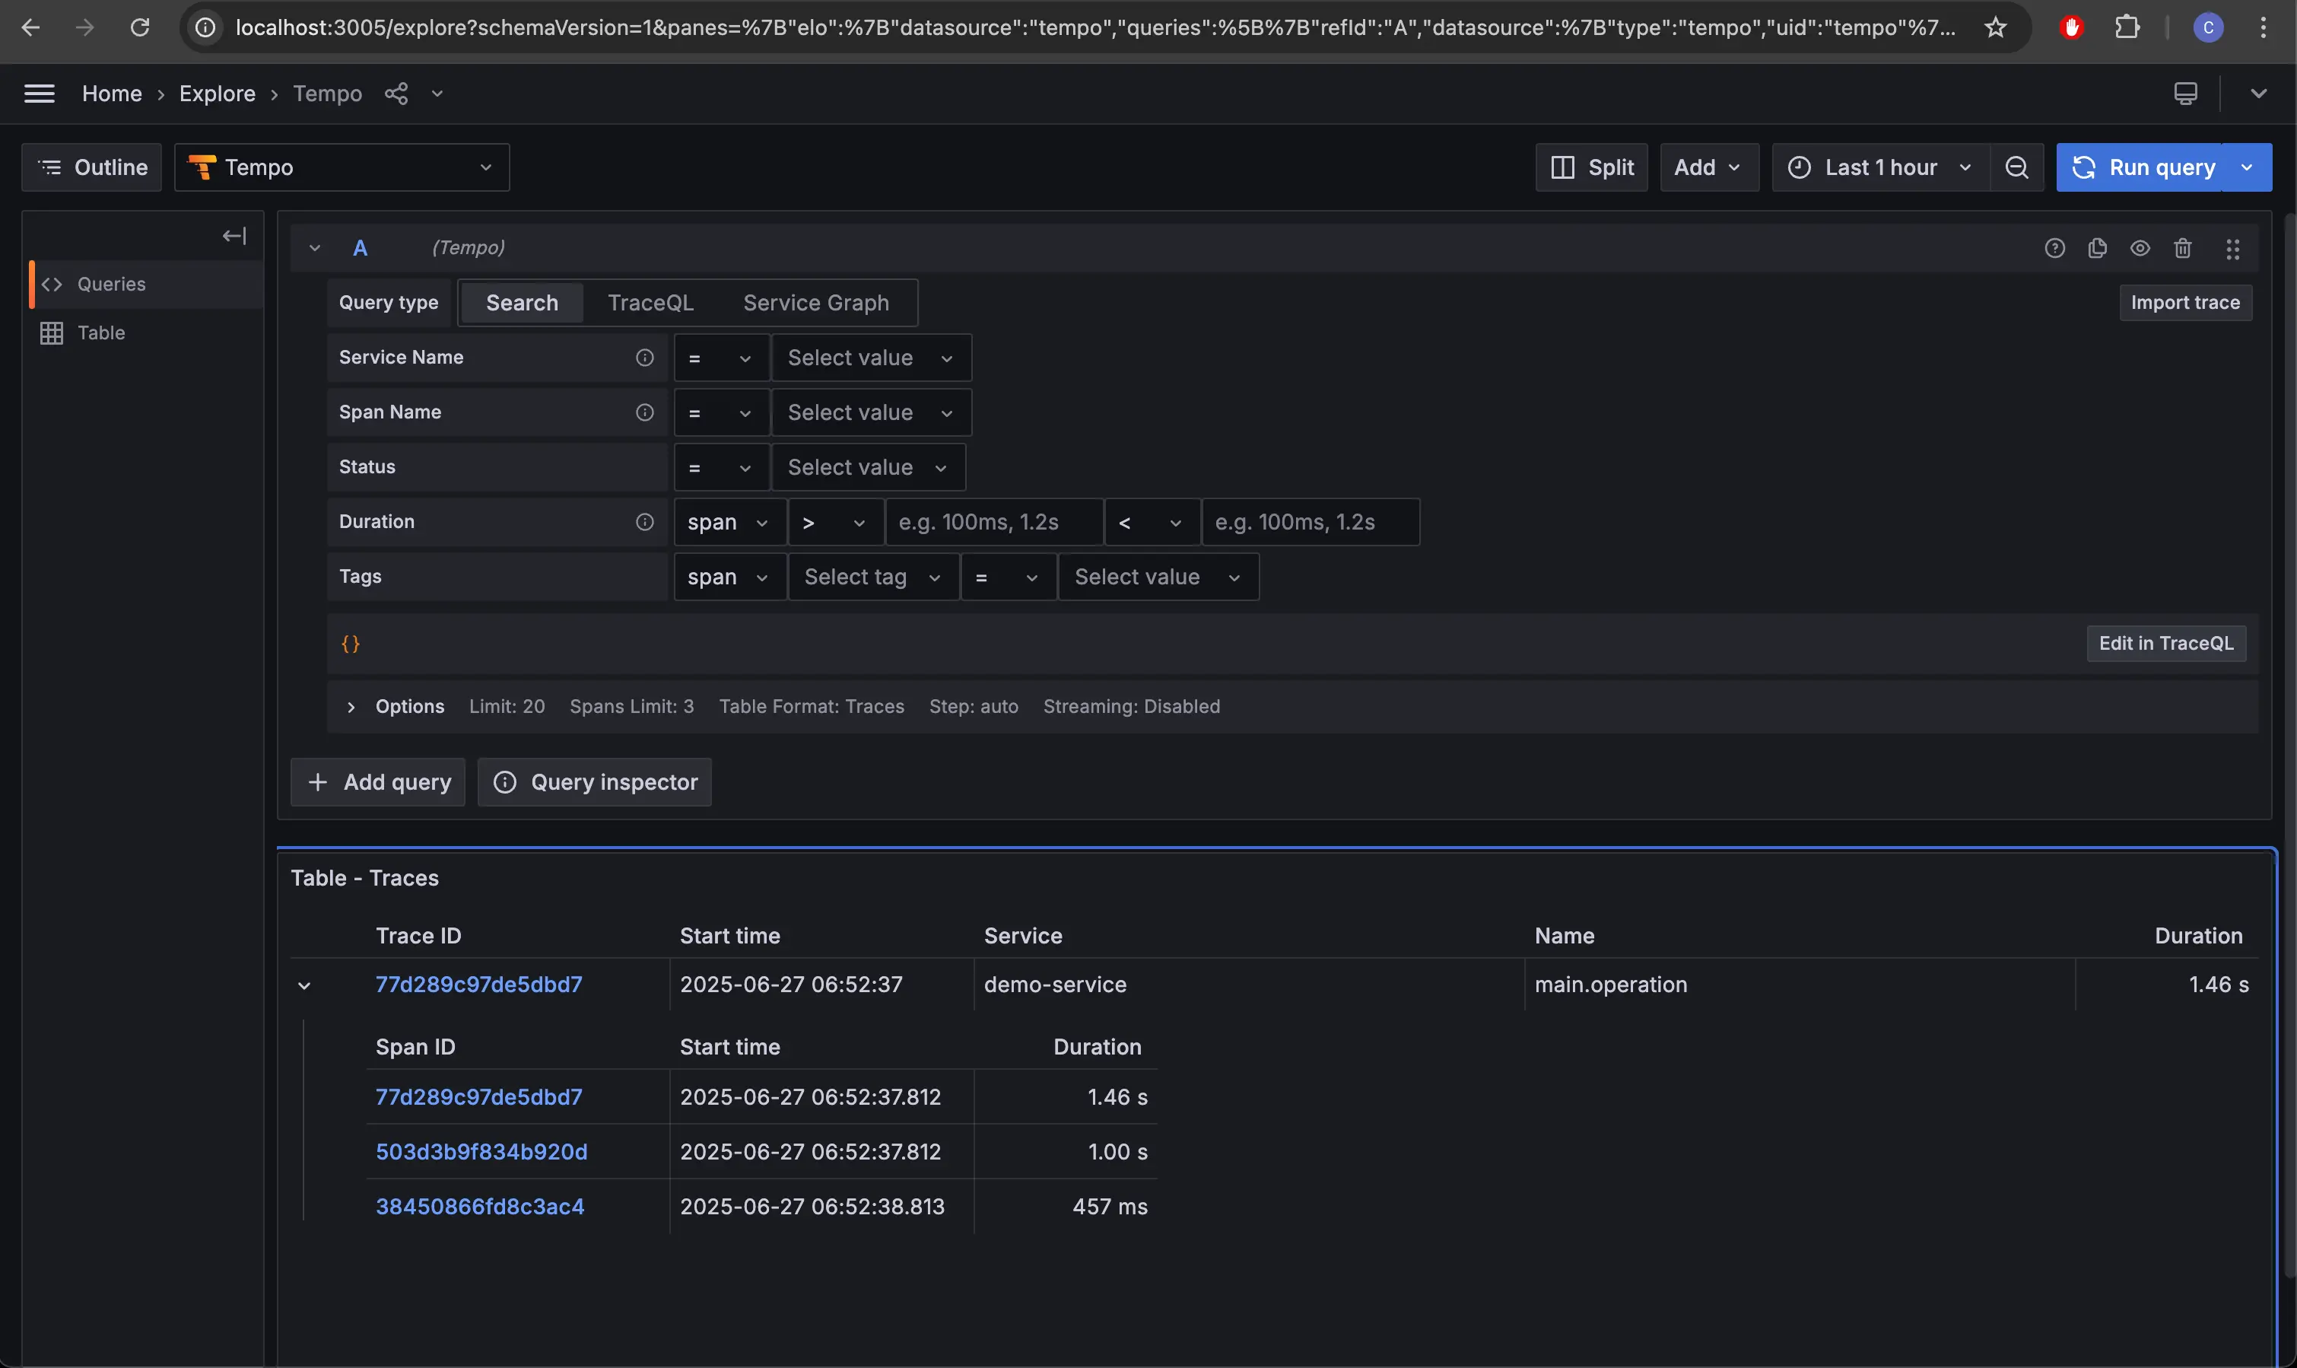Image resolution: width=2297 pixels, height=1368 pixels.
Task: Switch to the Service Graph tab
Action: 815,302
